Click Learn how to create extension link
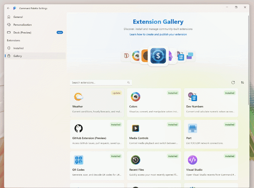This screenshot has width=254, height=188. point(158,34)
